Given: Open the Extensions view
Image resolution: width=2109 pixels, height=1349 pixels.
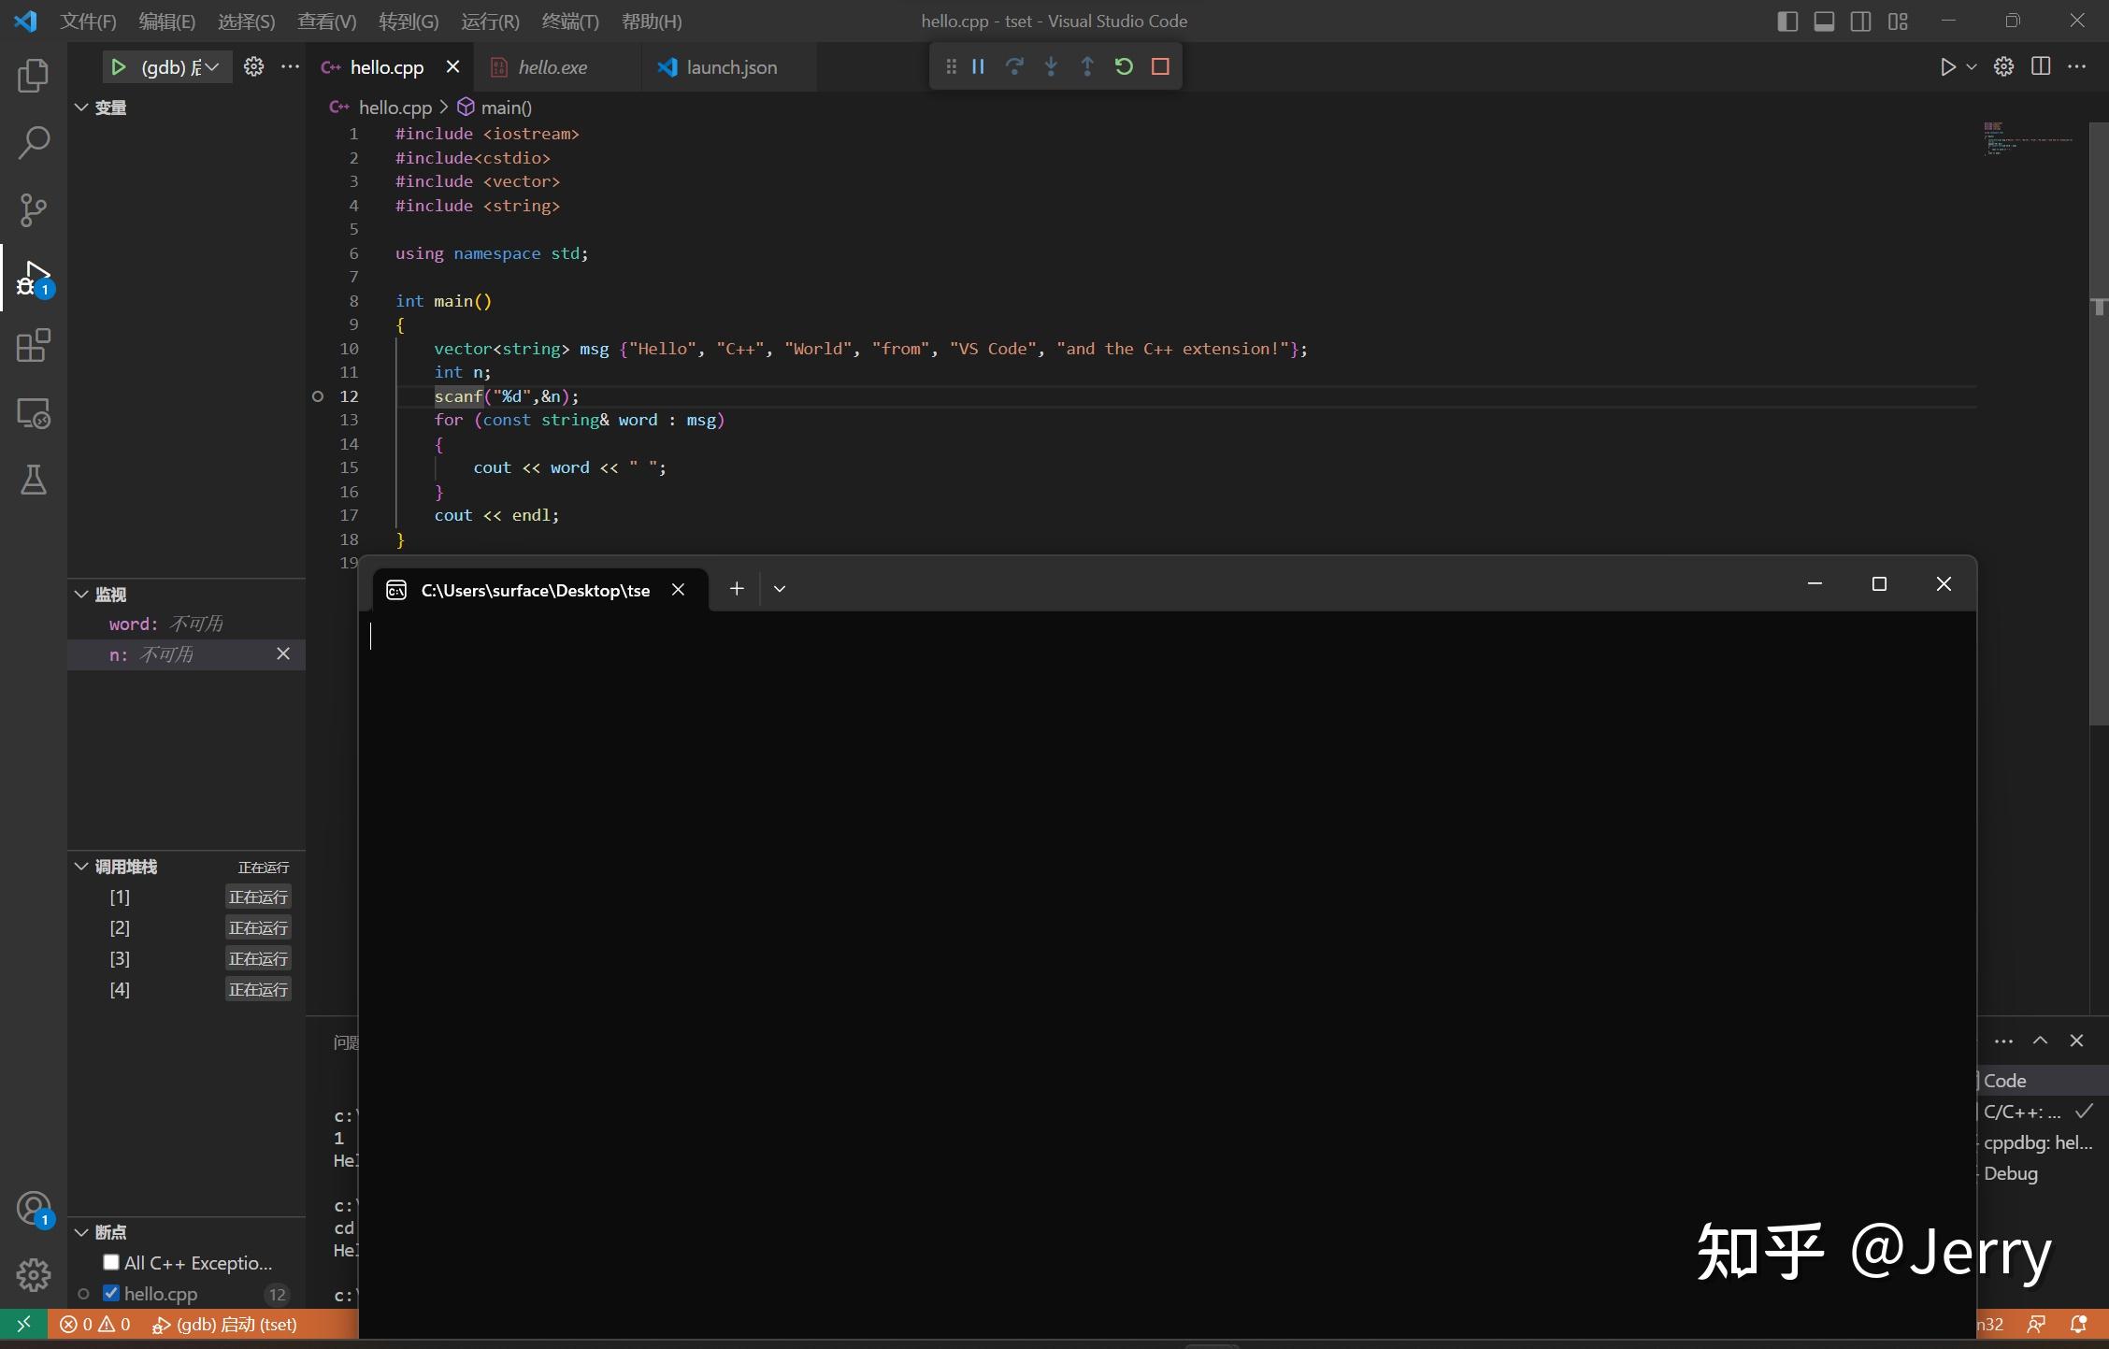Looking at the screenshot, I should pyautogui.click(x=34, y=345).
